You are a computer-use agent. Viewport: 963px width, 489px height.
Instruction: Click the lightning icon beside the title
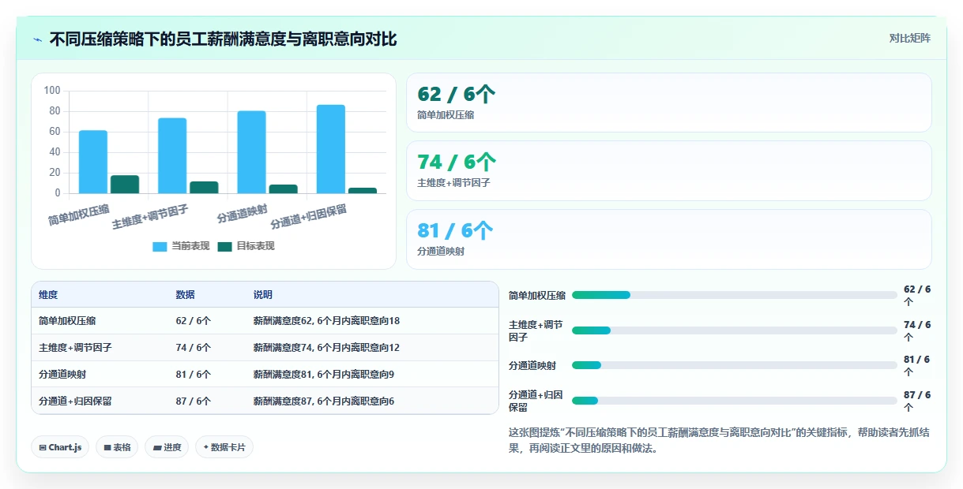point(38,39)
